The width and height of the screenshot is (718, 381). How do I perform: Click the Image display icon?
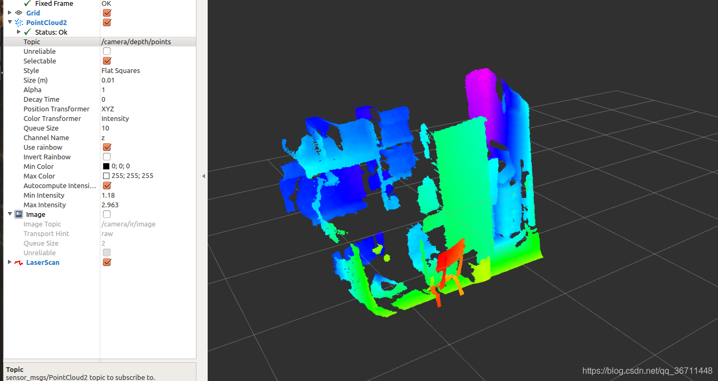click(x=19, y=214)
